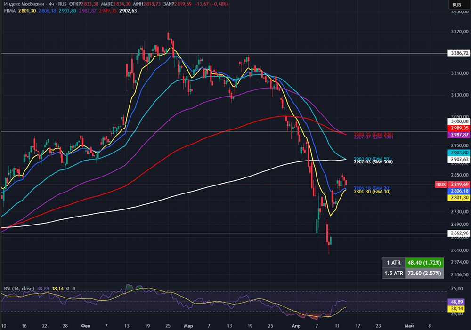The width and height of the screenshot is (471, 330).
Task: Select RSI legend value 38,14
Action: pyautogui.click(x=57, y=289)
